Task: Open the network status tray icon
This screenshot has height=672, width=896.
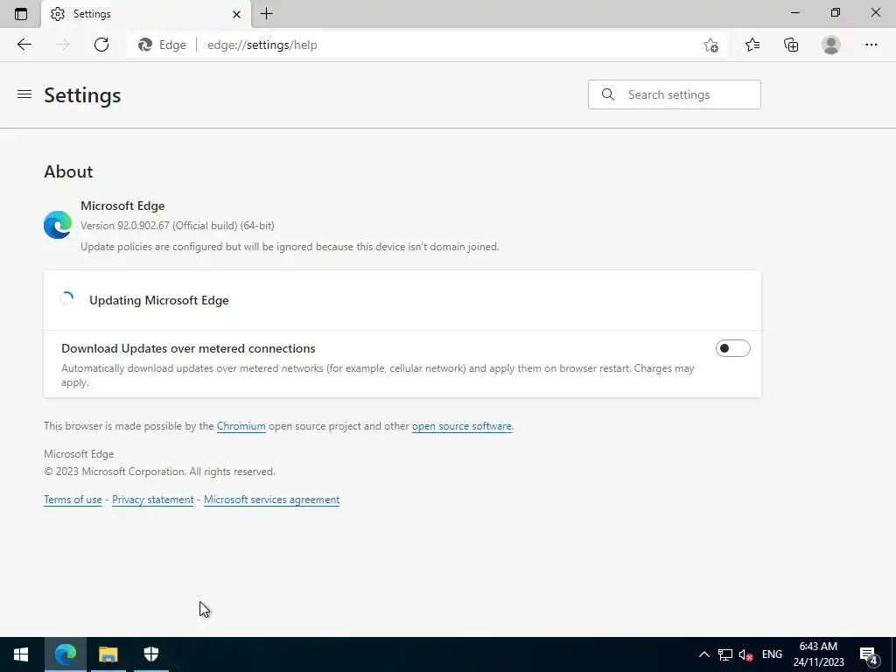Action: (725, 654)
